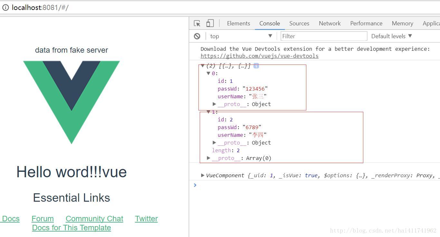Collapse array item 1
The height and width of the screenshot is (237, 440).
point(208,112)
